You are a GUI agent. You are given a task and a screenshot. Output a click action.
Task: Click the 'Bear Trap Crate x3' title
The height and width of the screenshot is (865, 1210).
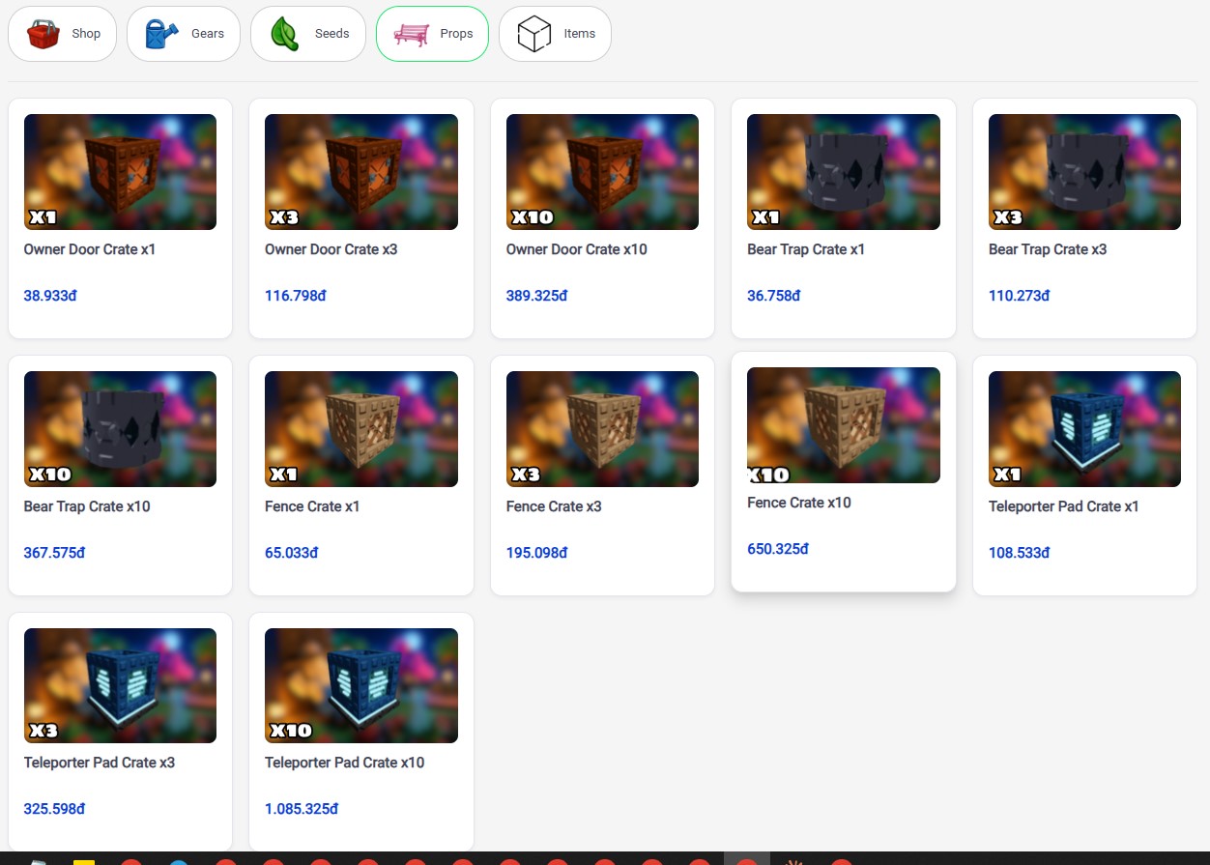tap(1048, 249)
